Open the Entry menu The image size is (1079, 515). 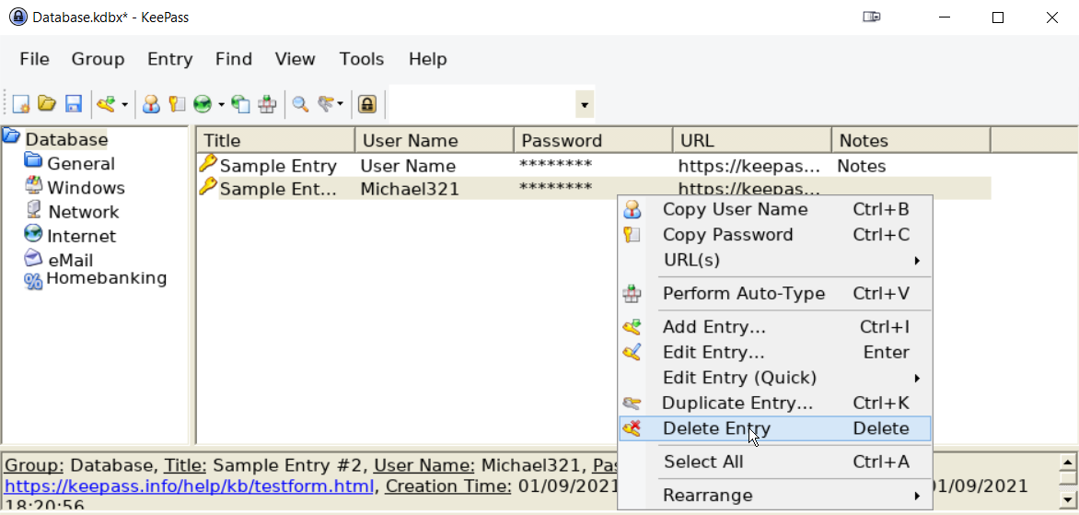[170, 59]
